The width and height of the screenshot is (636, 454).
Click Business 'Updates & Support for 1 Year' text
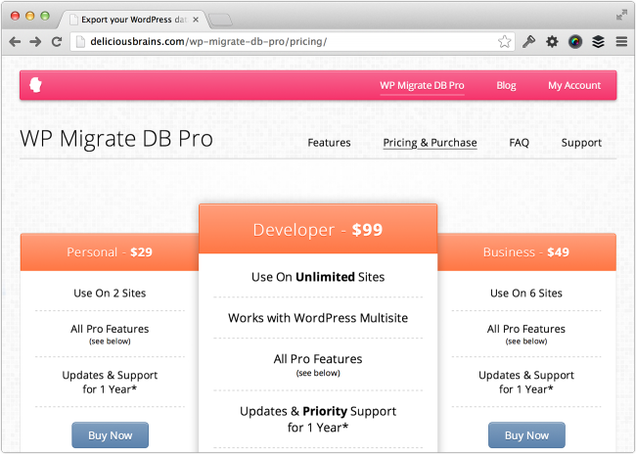point(526,382)
